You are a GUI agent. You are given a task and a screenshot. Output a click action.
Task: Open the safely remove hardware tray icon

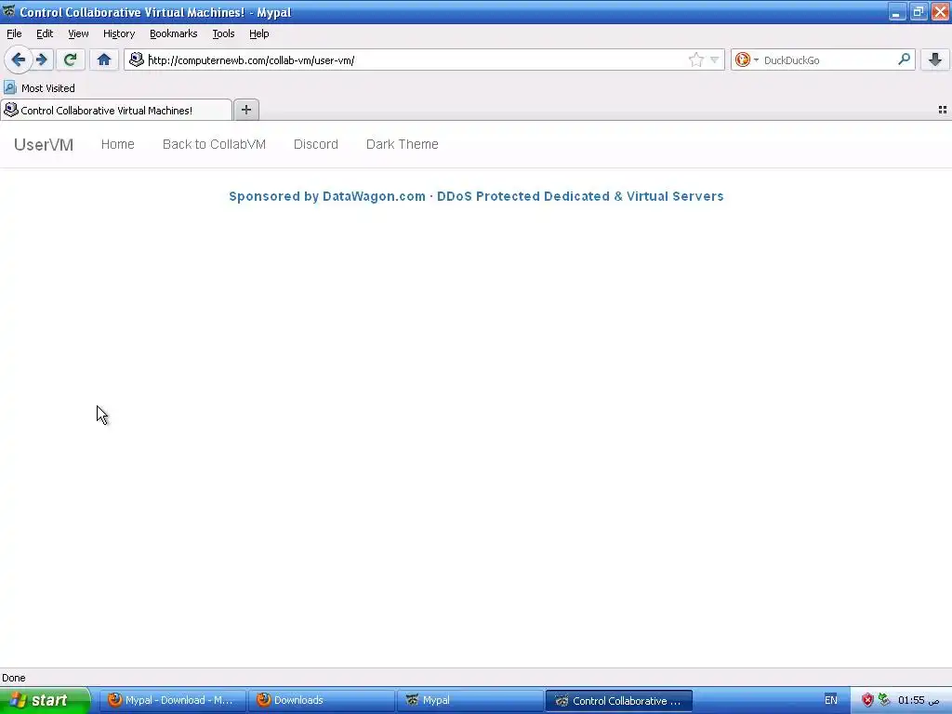coord(884,700)
